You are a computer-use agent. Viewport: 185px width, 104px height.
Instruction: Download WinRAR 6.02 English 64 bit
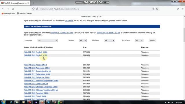(36, 52)
